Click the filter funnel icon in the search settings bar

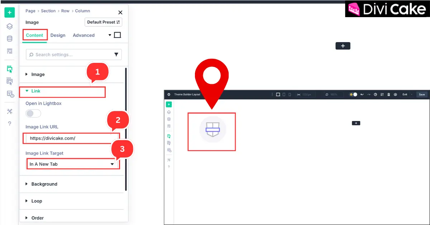[x=116, y=55]
